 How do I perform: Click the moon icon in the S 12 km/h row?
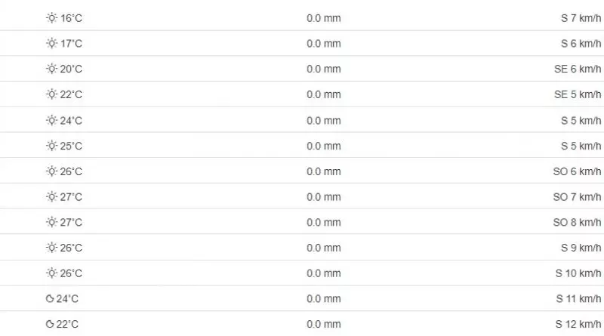[50, 325]
